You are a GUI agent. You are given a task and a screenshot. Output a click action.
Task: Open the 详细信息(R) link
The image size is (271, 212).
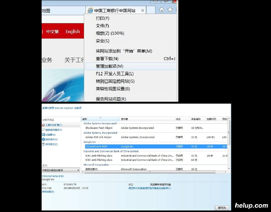pyautogui.click(x=48, y=192)
